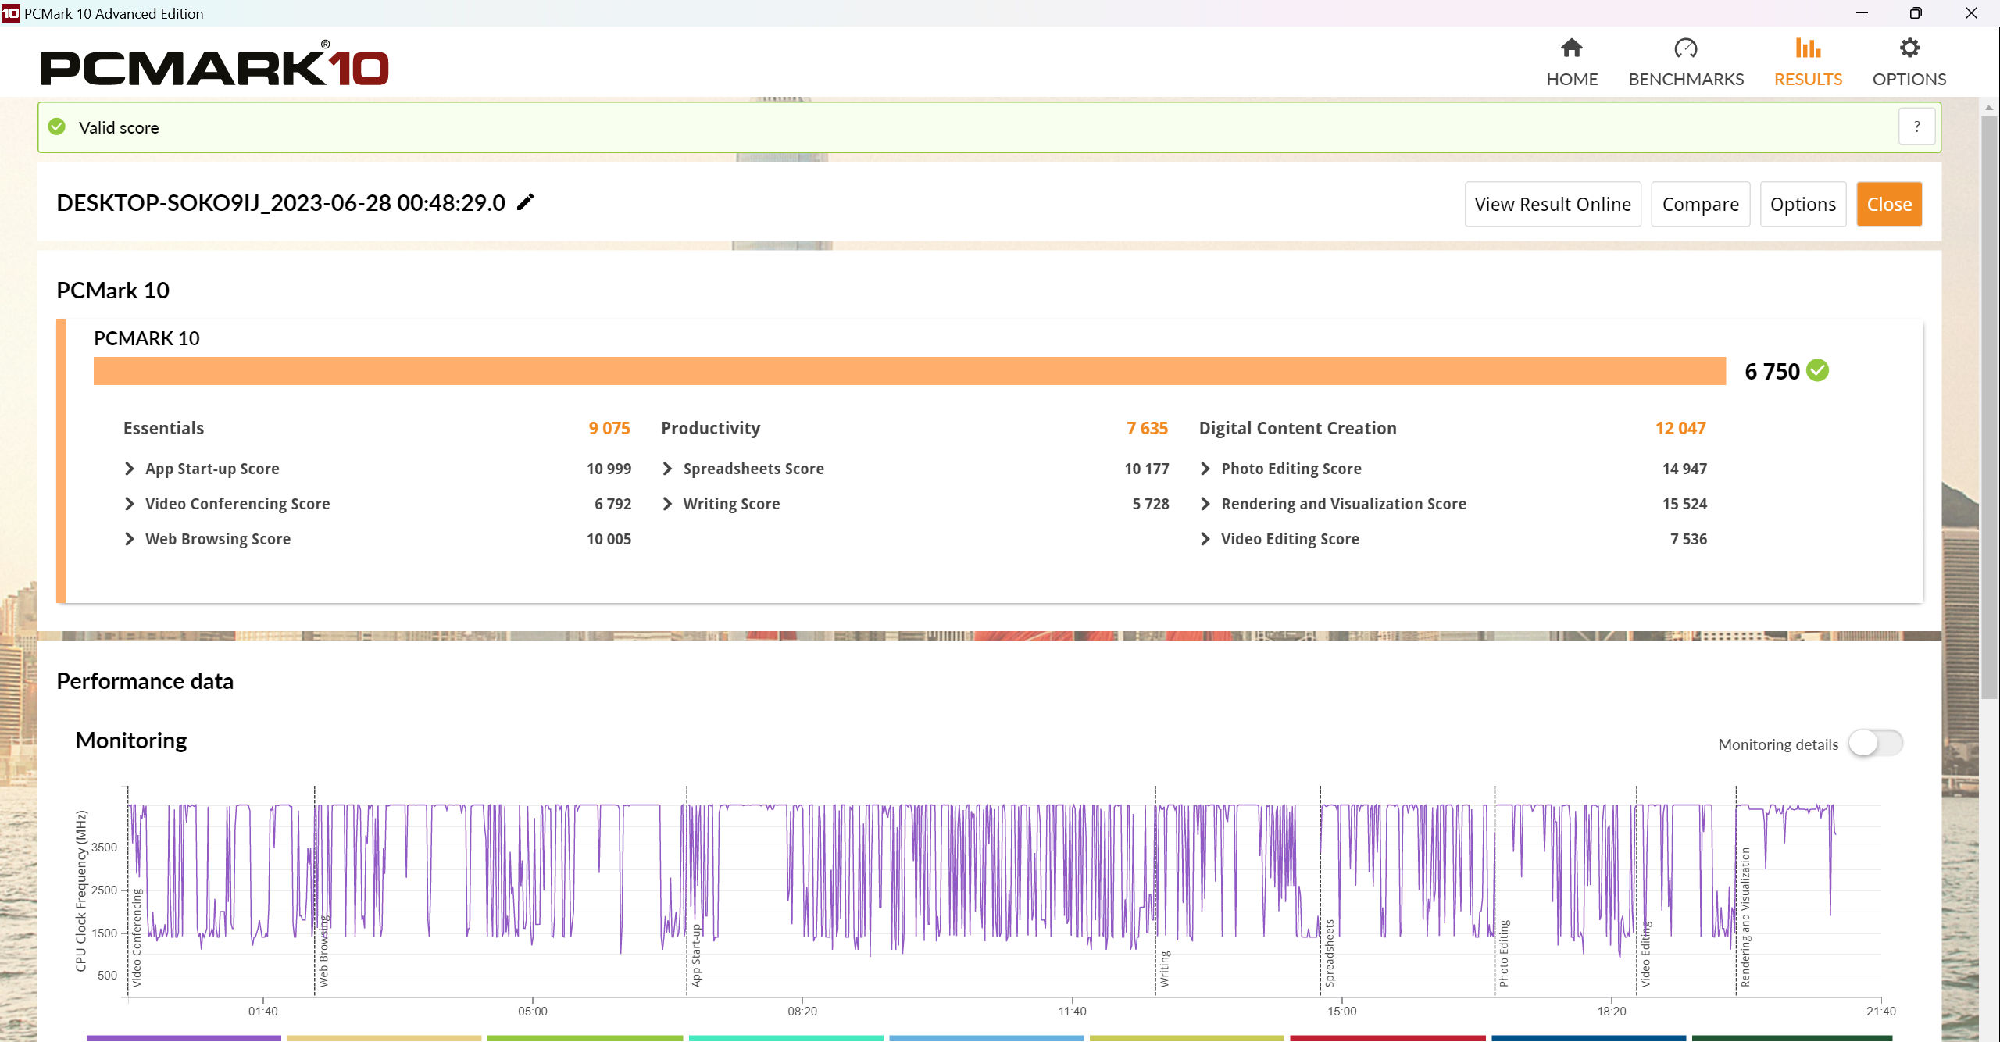Expand Spreadsheets Score
Image resolution: width=2000 pixels, height=1042 pixels.
coord(667,469)
